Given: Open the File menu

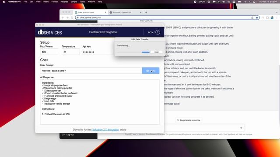Looking at the screenshot, I should [x=25, y=2].
